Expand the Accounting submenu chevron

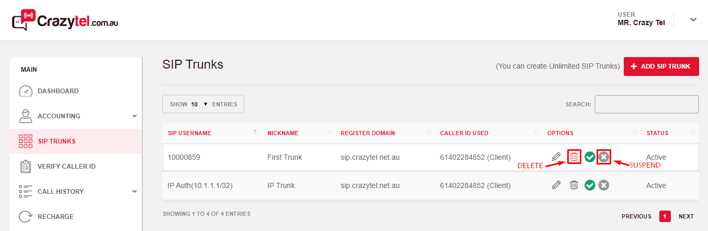coord(134,116)
